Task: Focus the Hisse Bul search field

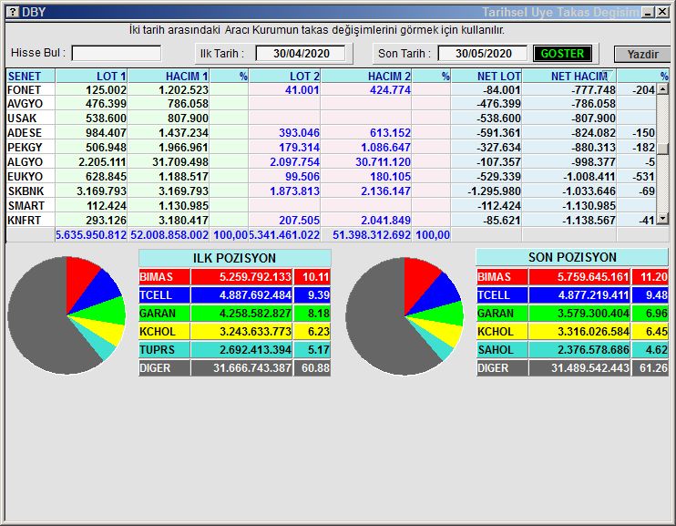Action: pos(117,53)
